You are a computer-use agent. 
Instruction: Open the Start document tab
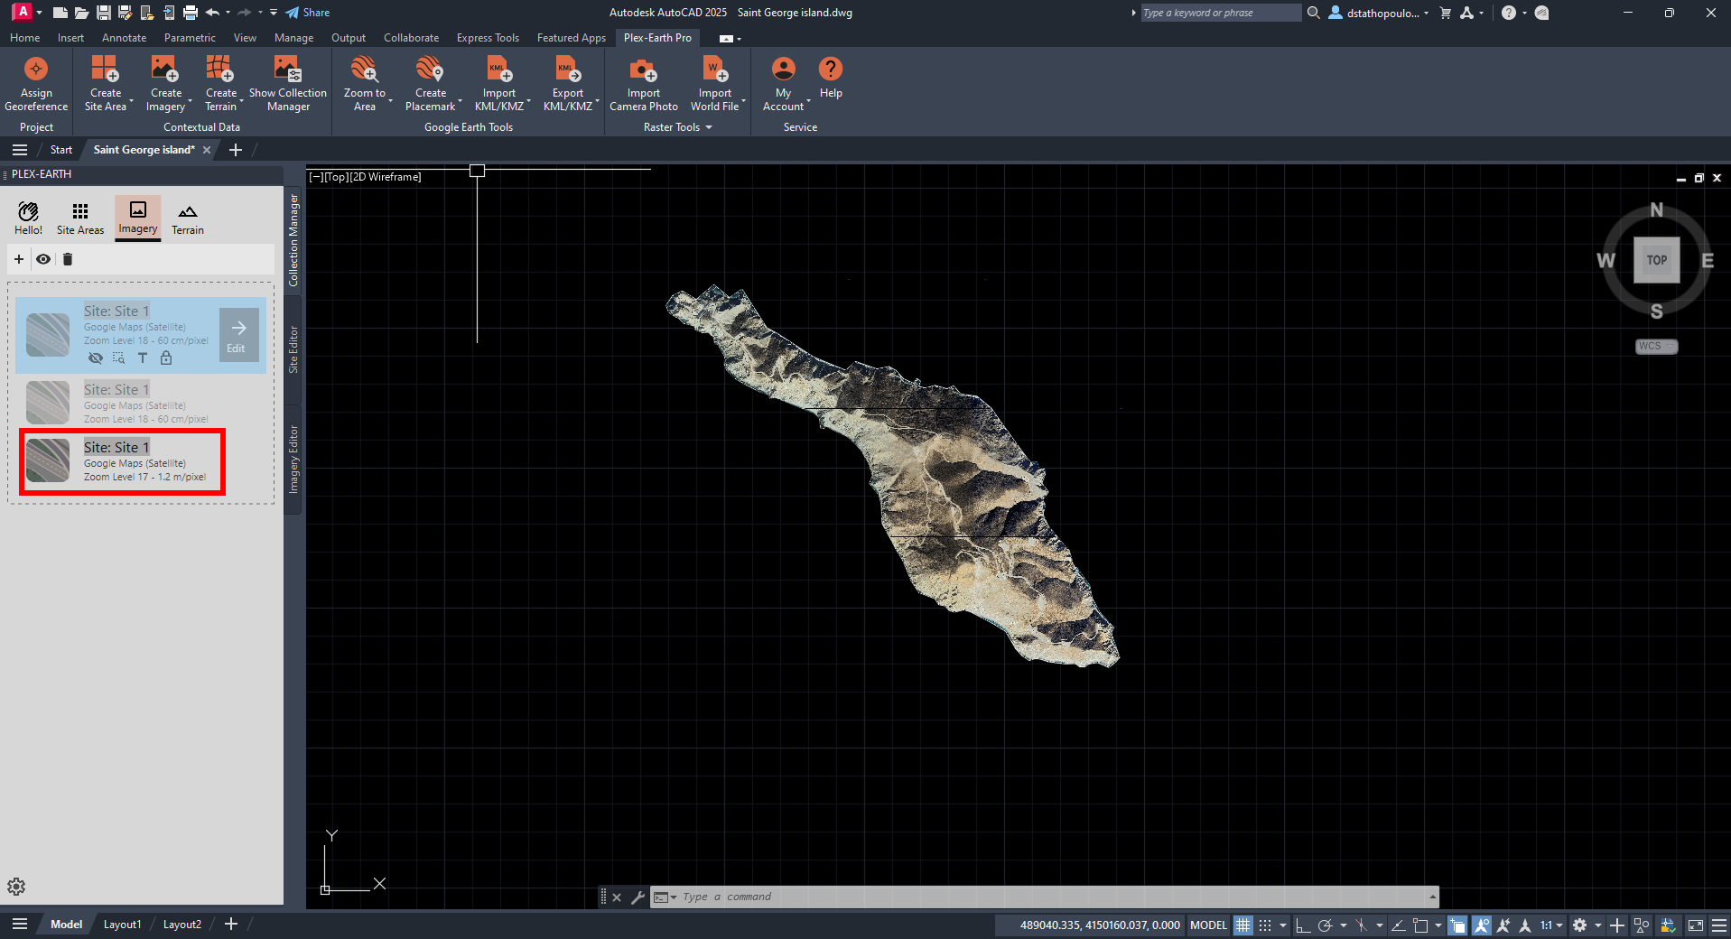pos(60,150)
